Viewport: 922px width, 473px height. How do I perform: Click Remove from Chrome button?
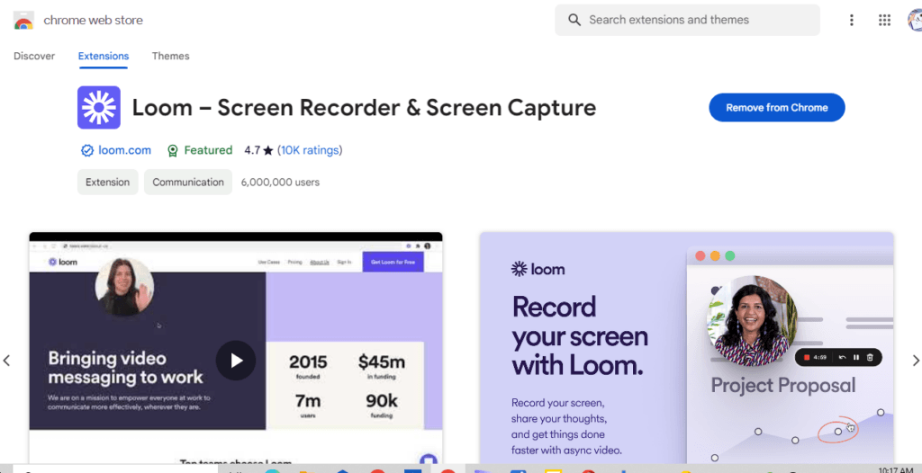coord(777,108)
